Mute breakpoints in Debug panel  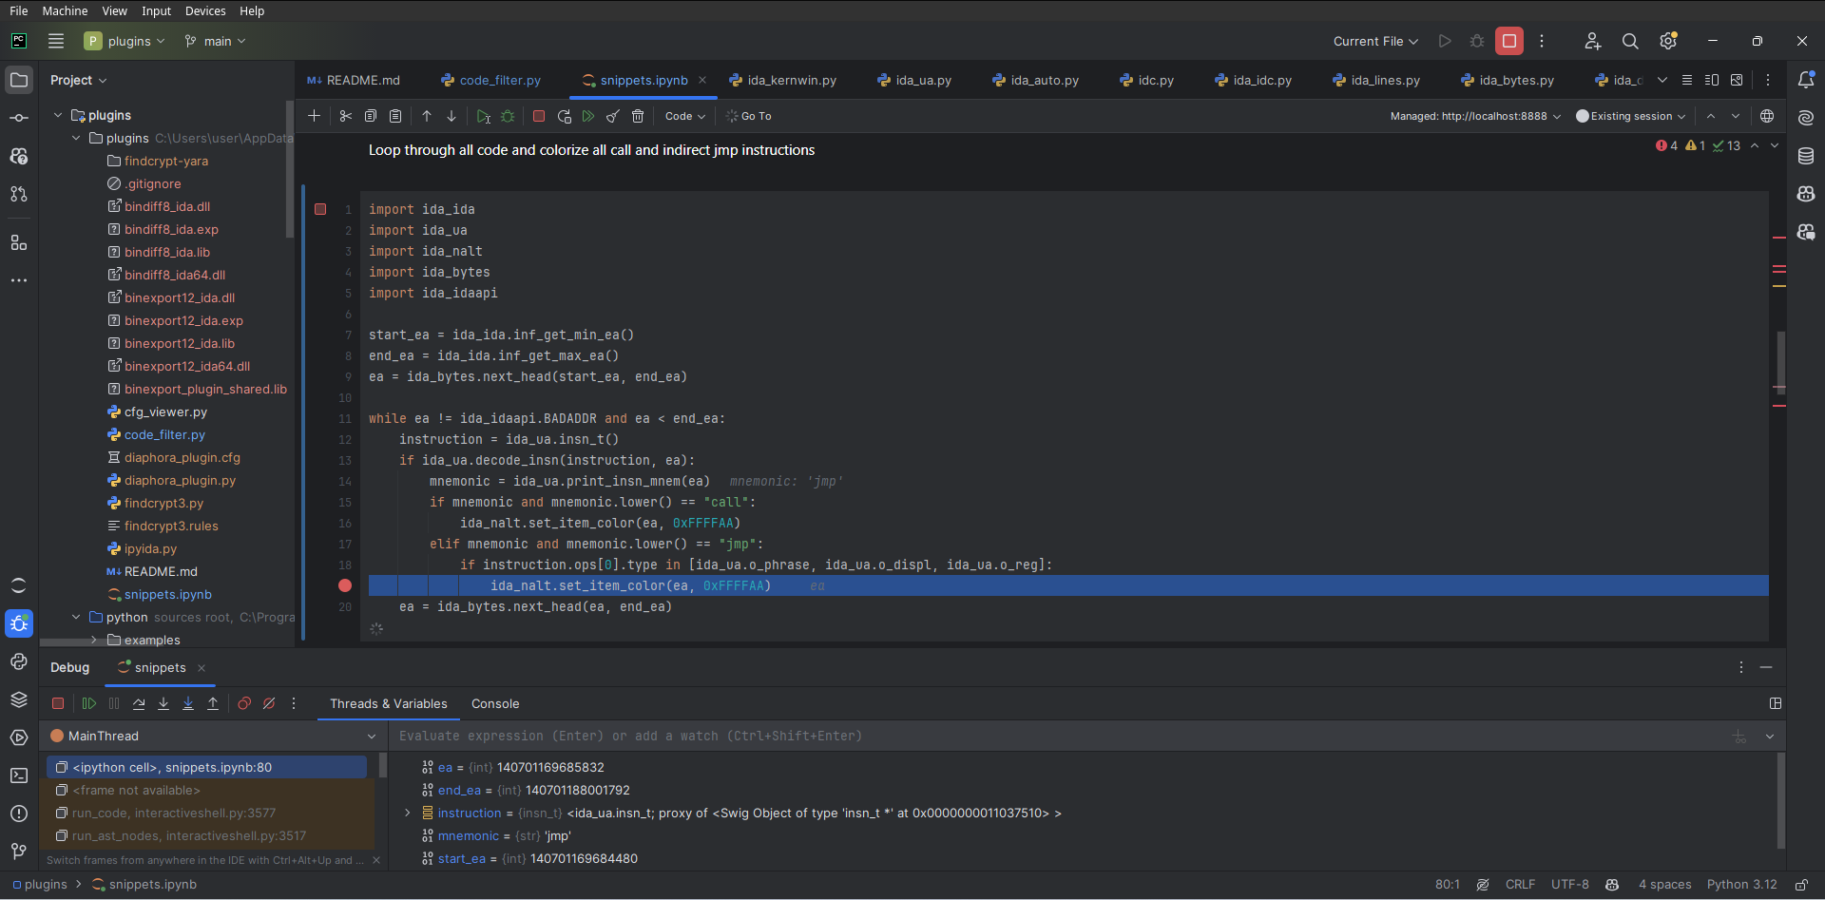tap(269, 703)
